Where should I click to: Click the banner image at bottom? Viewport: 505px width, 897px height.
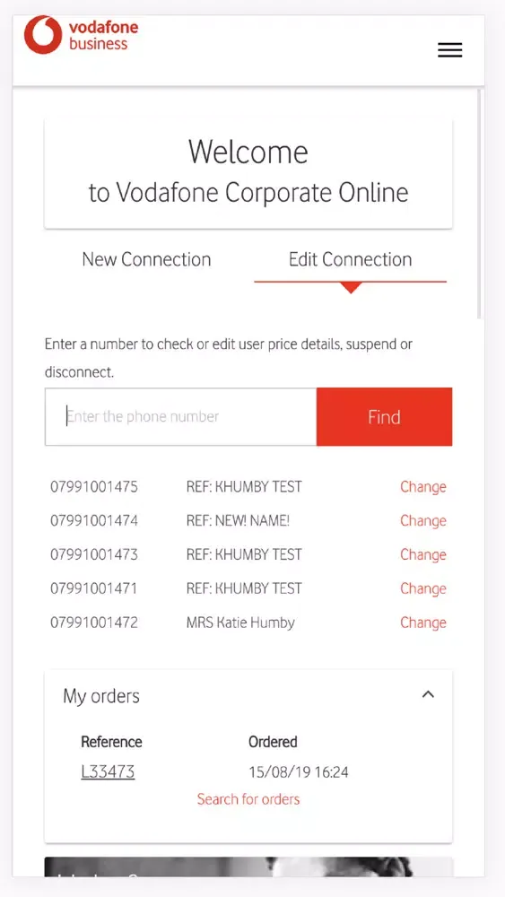[x=248, y=867]
